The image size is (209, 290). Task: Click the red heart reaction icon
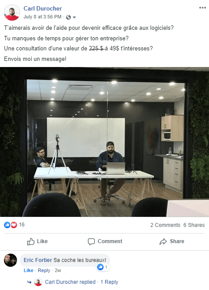14,225
